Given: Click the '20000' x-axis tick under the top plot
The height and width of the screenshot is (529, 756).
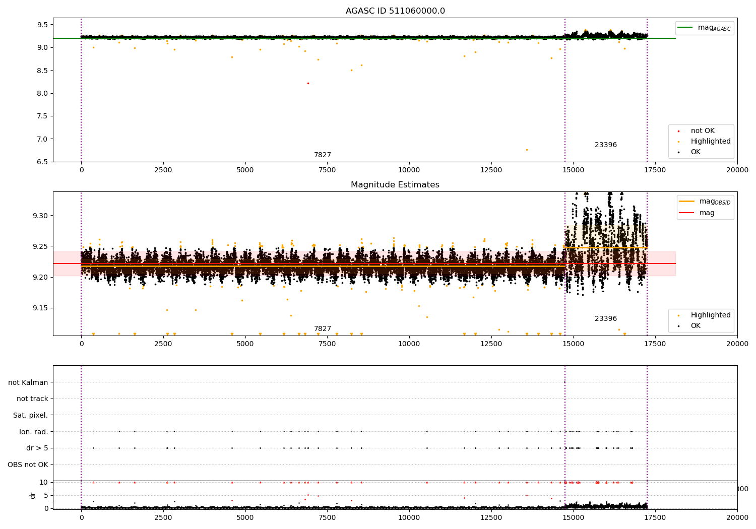Looking at the screenshot, I should pyautogui.click(x=737, y=170).
